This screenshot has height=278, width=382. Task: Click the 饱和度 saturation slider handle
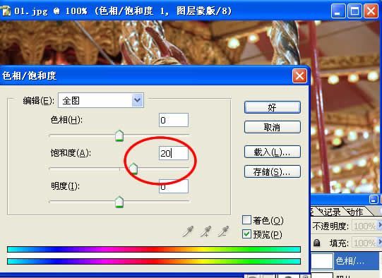coord(133,169)
